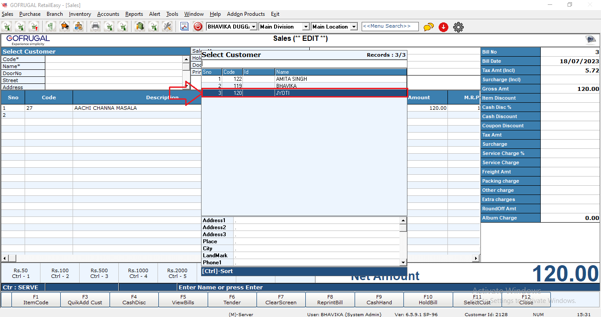Open the Sales menu
The image size is (601, 317).
pyautogui.click(x=7, y=14)
